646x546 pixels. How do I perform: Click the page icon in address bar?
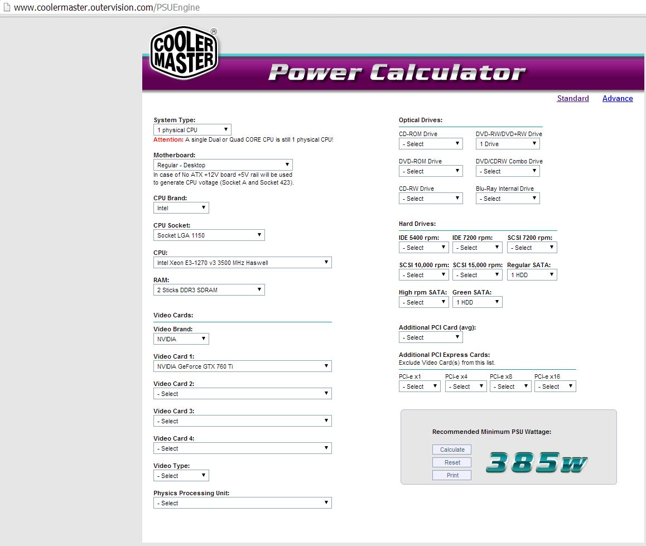7,7
